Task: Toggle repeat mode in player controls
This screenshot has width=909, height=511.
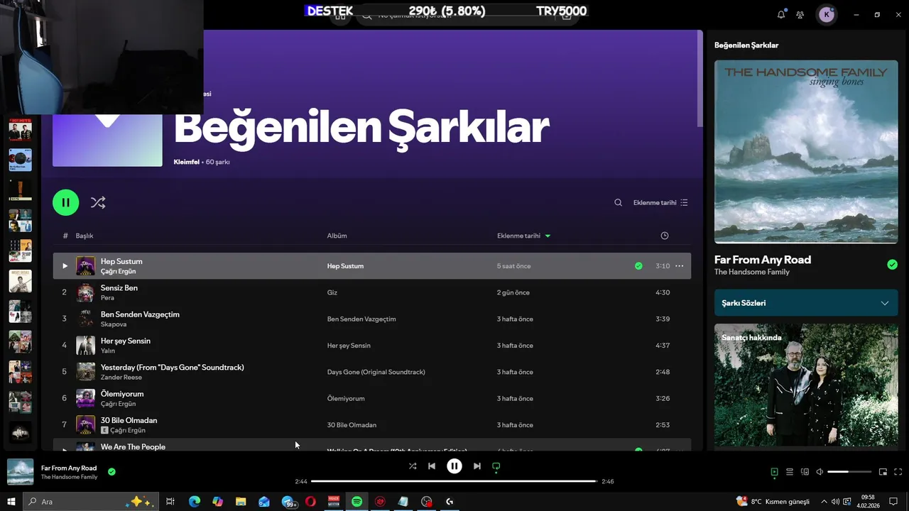Action: pos(496,466)
